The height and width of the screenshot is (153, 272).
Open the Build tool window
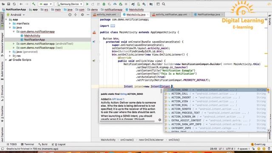pyautogui.click(x=43, y=144)
